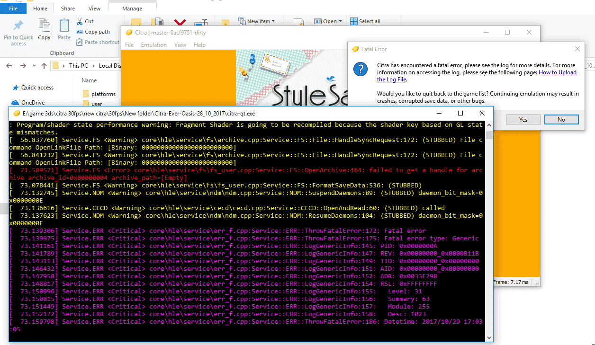Close the Fatal Error dialog
595x345 pixels.
click(x=577, y=49)
